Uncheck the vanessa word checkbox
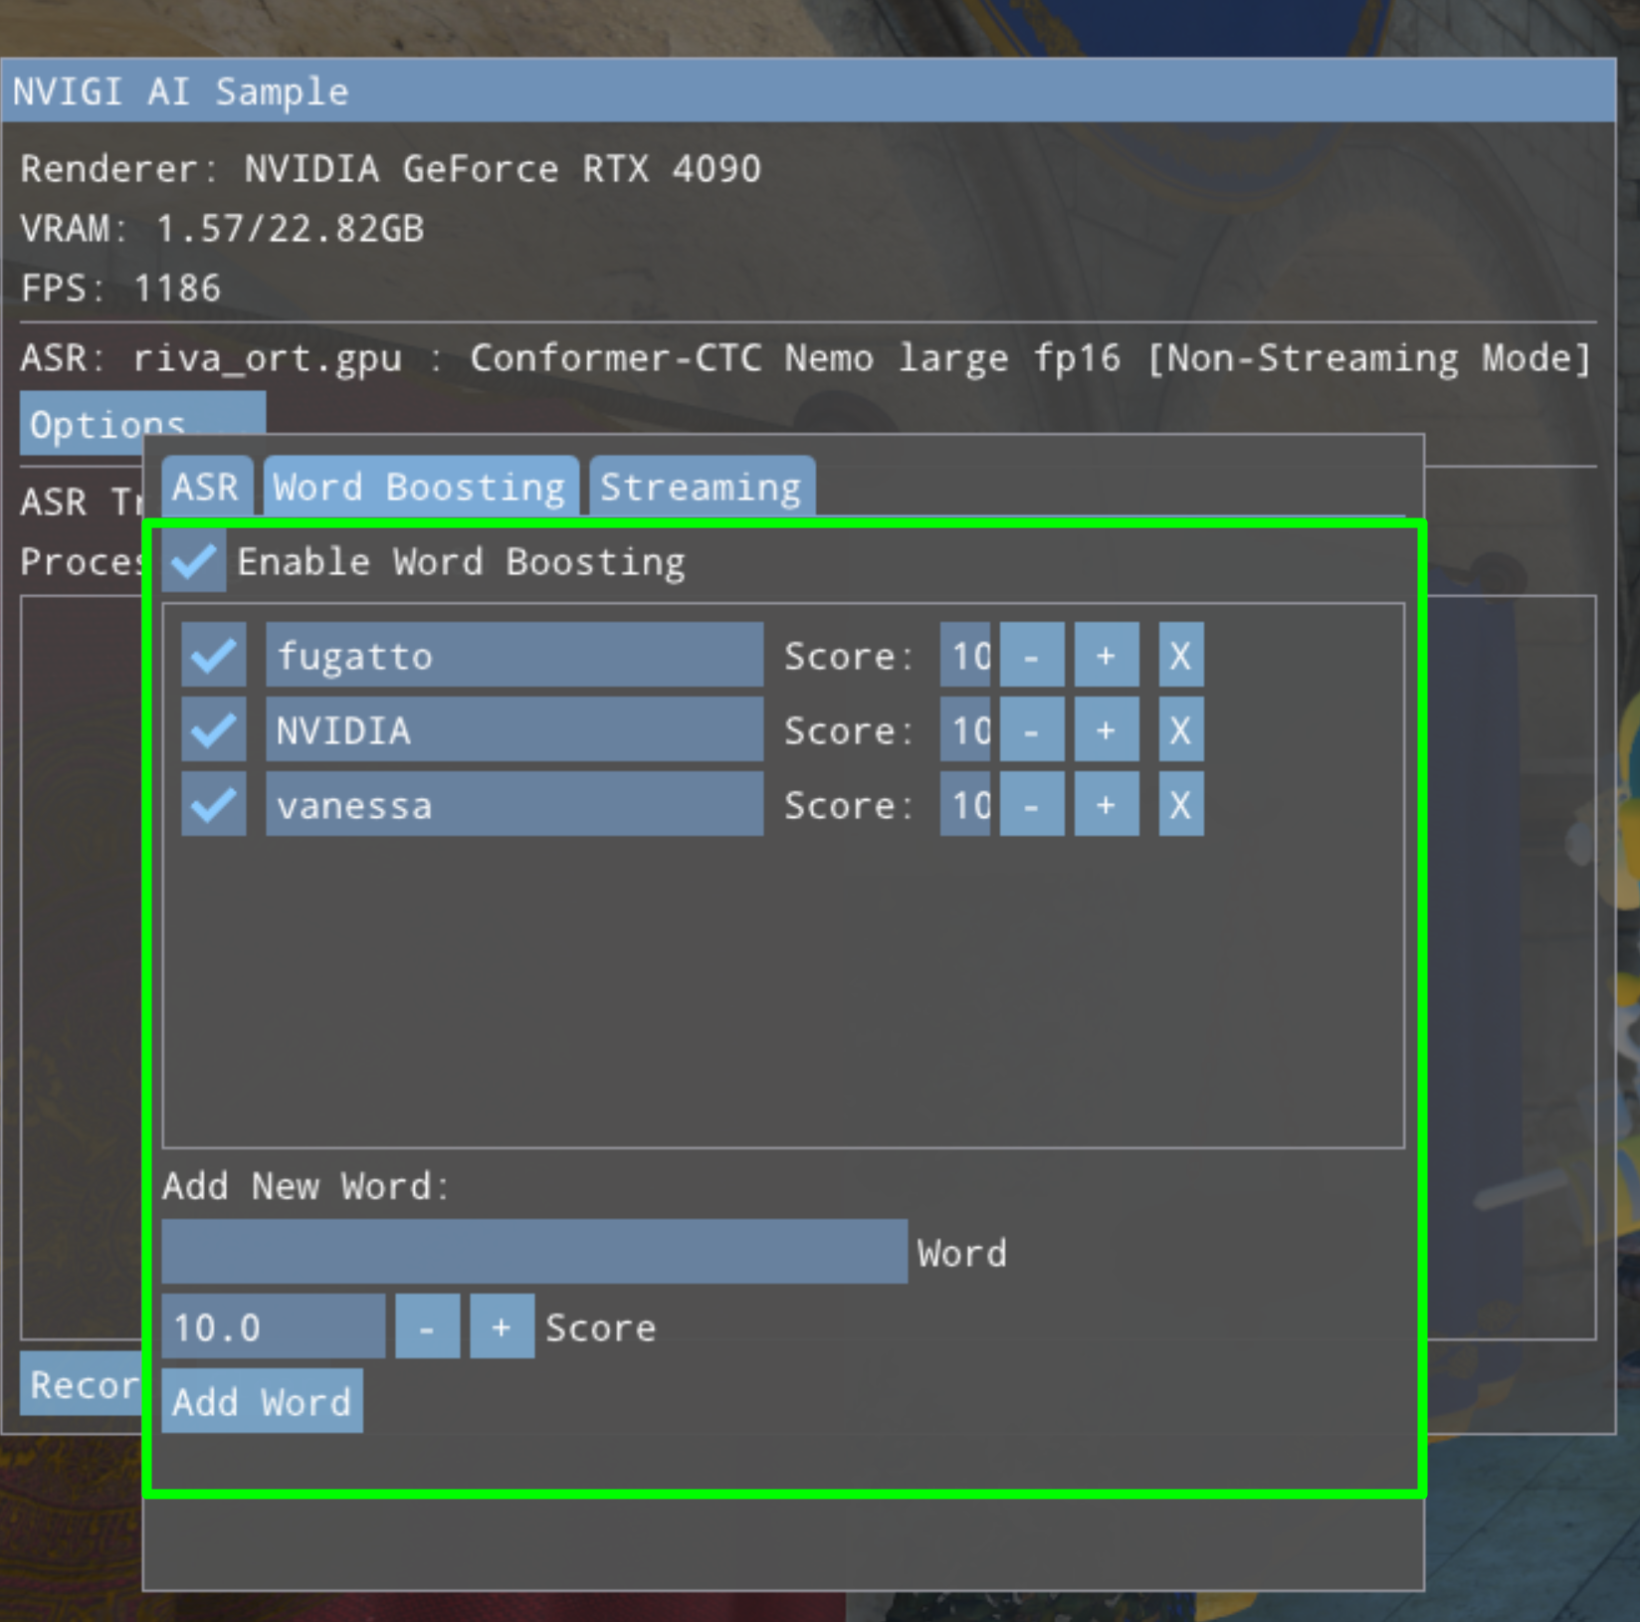 tap(214, 804)
